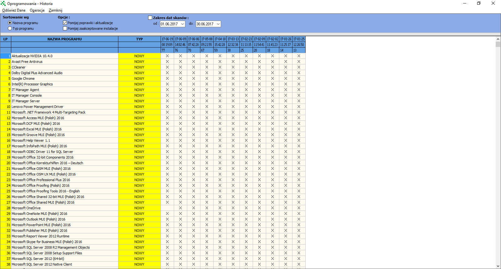
Task: Select Microsoft Office Proofing Tools 2016 - English
Action: pos(65,191)
